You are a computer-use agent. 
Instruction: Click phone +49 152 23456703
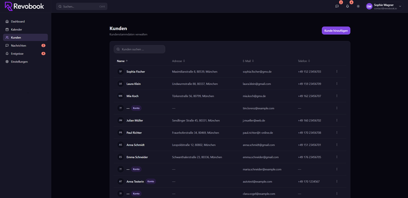(310, 71)
